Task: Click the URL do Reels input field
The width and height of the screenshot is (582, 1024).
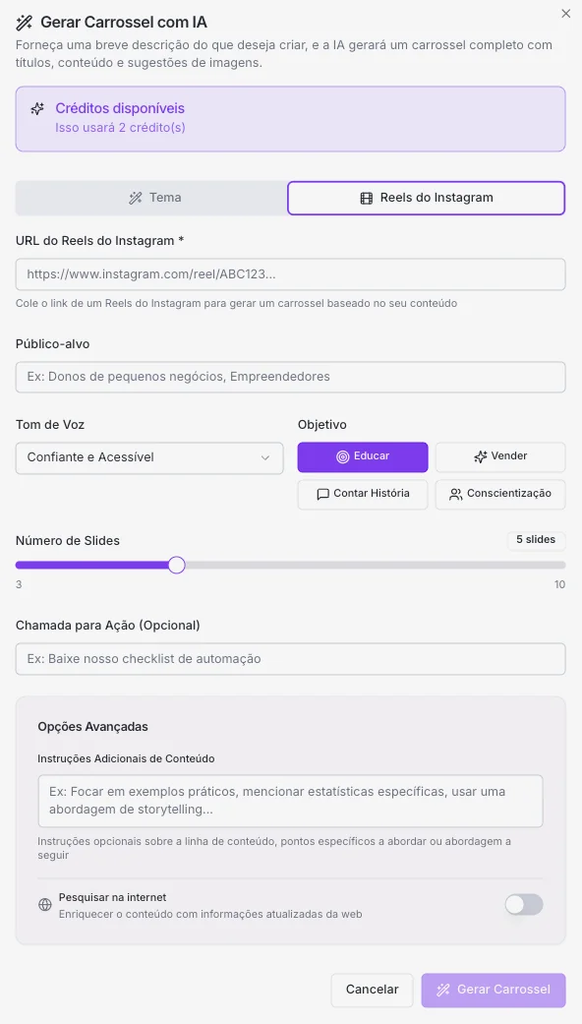Action: click(290, 273)
